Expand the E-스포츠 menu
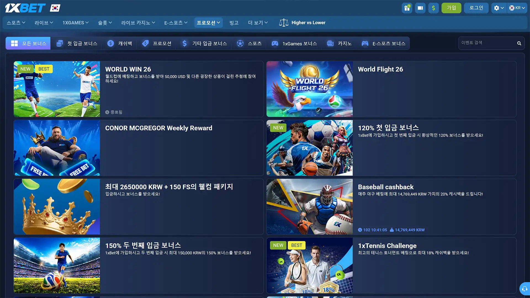This screenshot has height=298, width=530. pyautogui.click(x=176, y=23)
